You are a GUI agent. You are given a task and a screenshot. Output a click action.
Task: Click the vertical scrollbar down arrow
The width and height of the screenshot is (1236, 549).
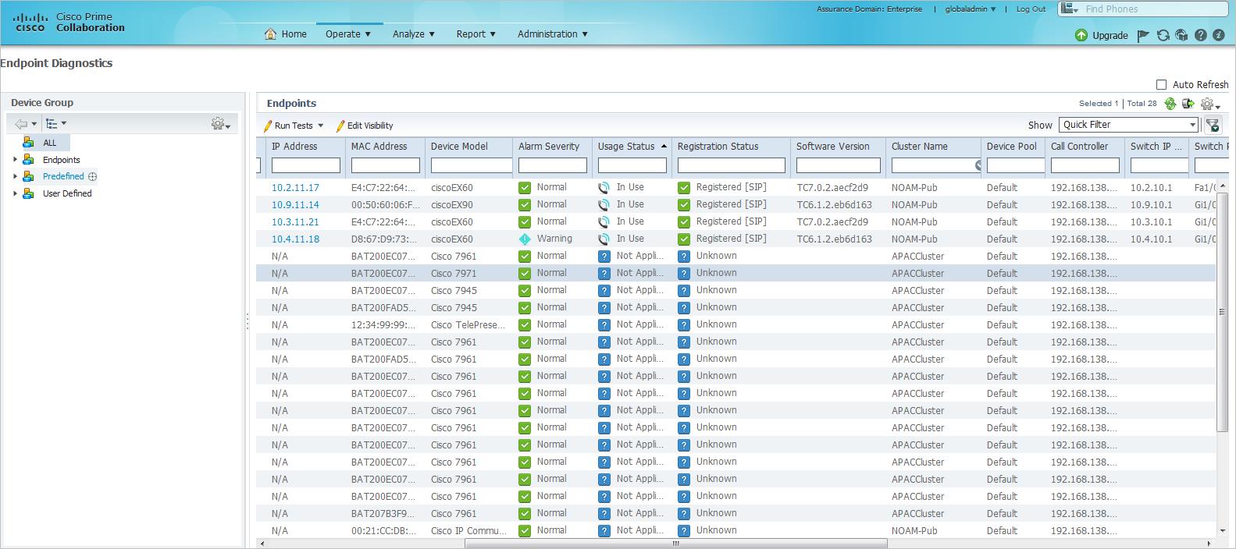pyautogui.click(x=1222, y=532)
